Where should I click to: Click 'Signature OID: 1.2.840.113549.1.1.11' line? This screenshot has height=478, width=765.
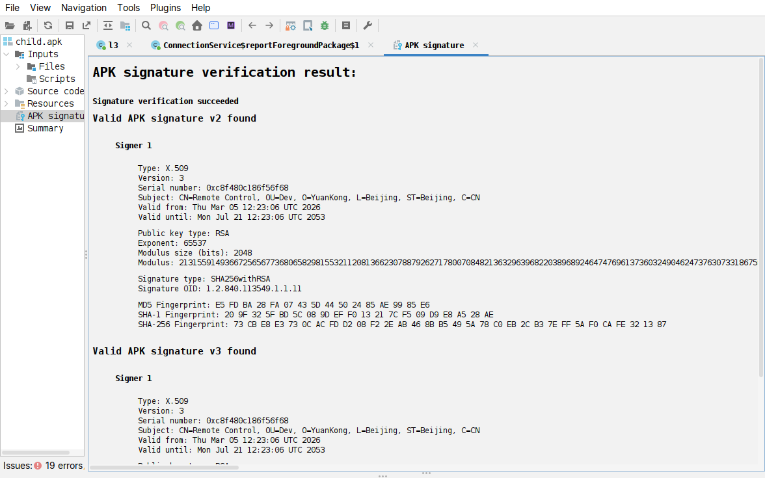click(220, 289)
